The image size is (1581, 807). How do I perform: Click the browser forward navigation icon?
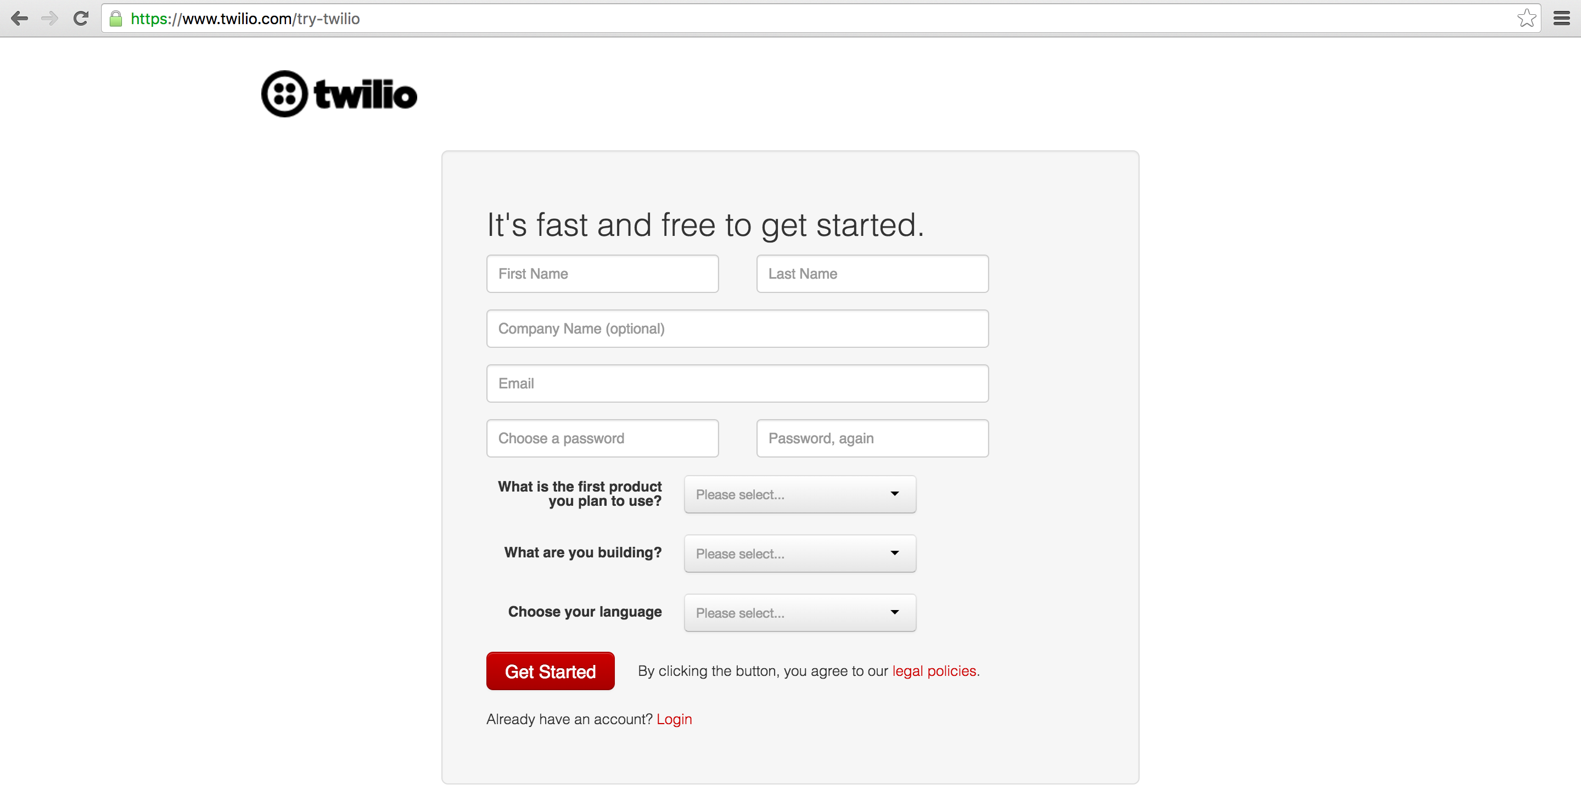46,18
